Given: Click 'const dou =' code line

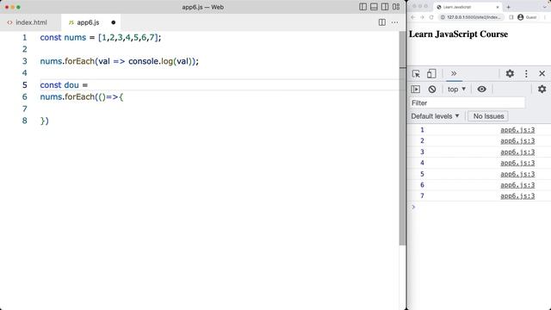Looking at the screenshot, I should 64,85.
